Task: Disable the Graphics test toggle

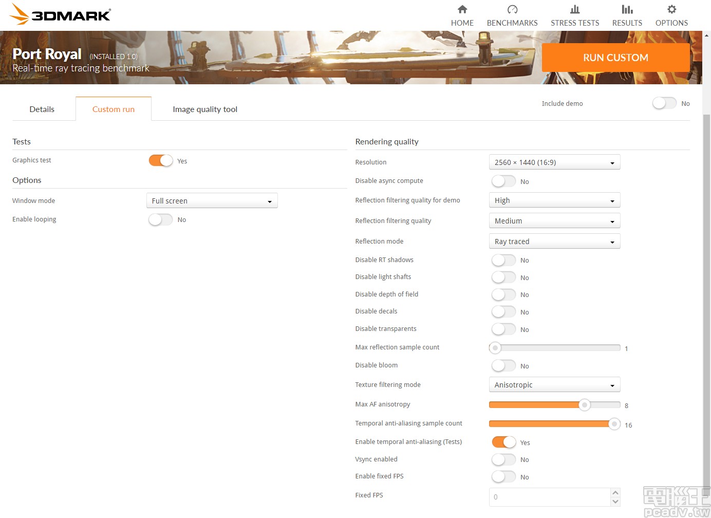Action: (x=160, y=160)
